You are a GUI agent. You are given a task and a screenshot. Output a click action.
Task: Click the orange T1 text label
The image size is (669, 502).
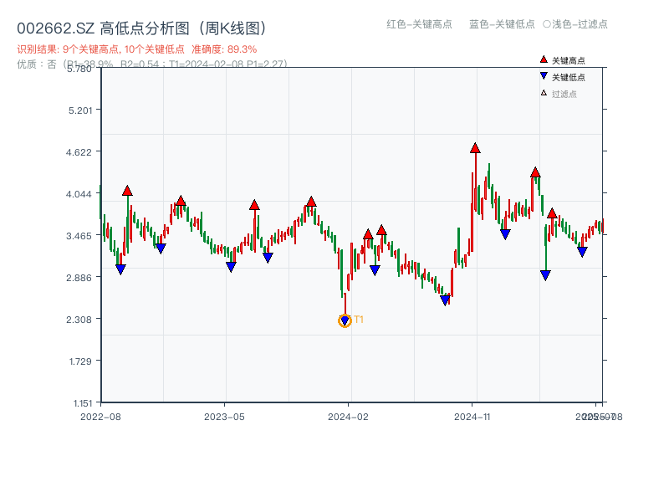[x=359, y=320]
